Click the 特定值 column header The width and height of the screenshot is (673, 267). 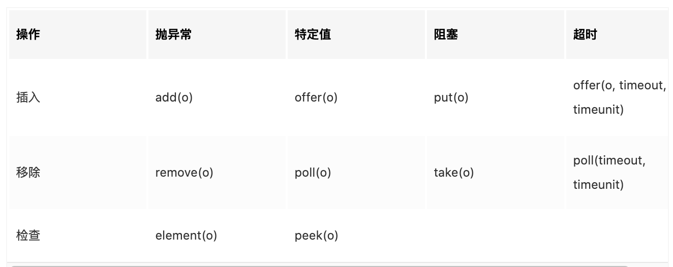coord(313,35)
